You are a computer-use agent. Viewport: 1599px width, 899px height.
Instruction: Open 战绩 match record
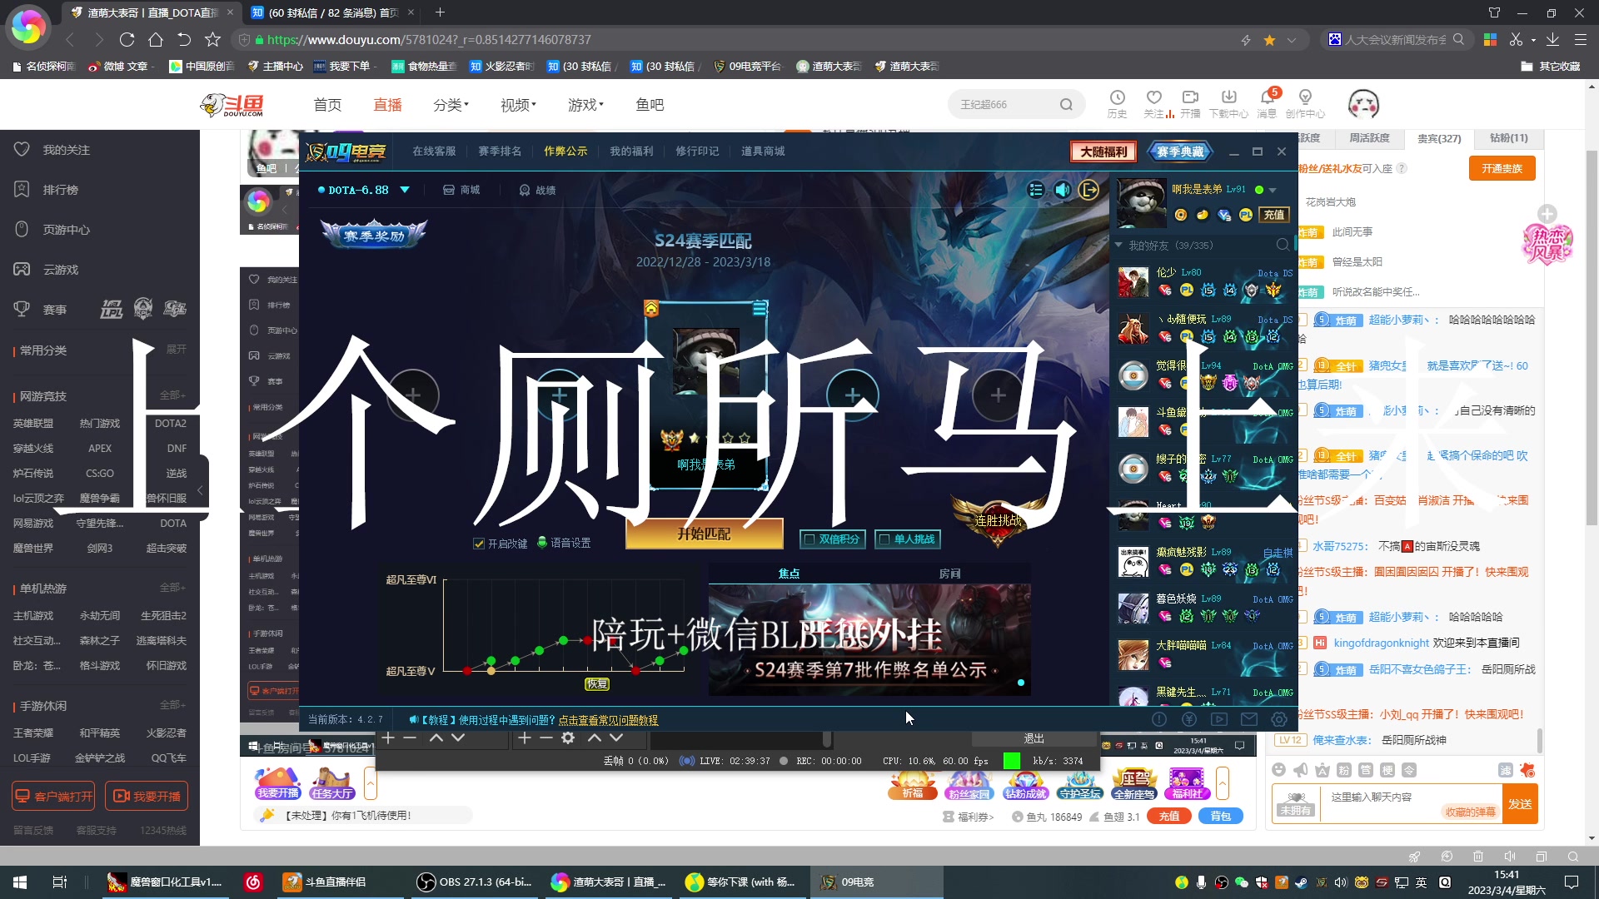(537, 190)
